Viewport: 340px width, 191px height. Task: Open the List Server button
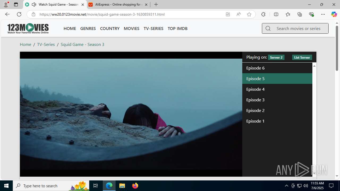click(302, 57)
